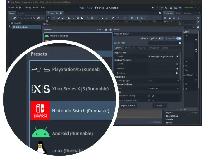Screen dimensions: 202x159
Task: Select the Move Mode tool
Action: (x=54, y=18)
